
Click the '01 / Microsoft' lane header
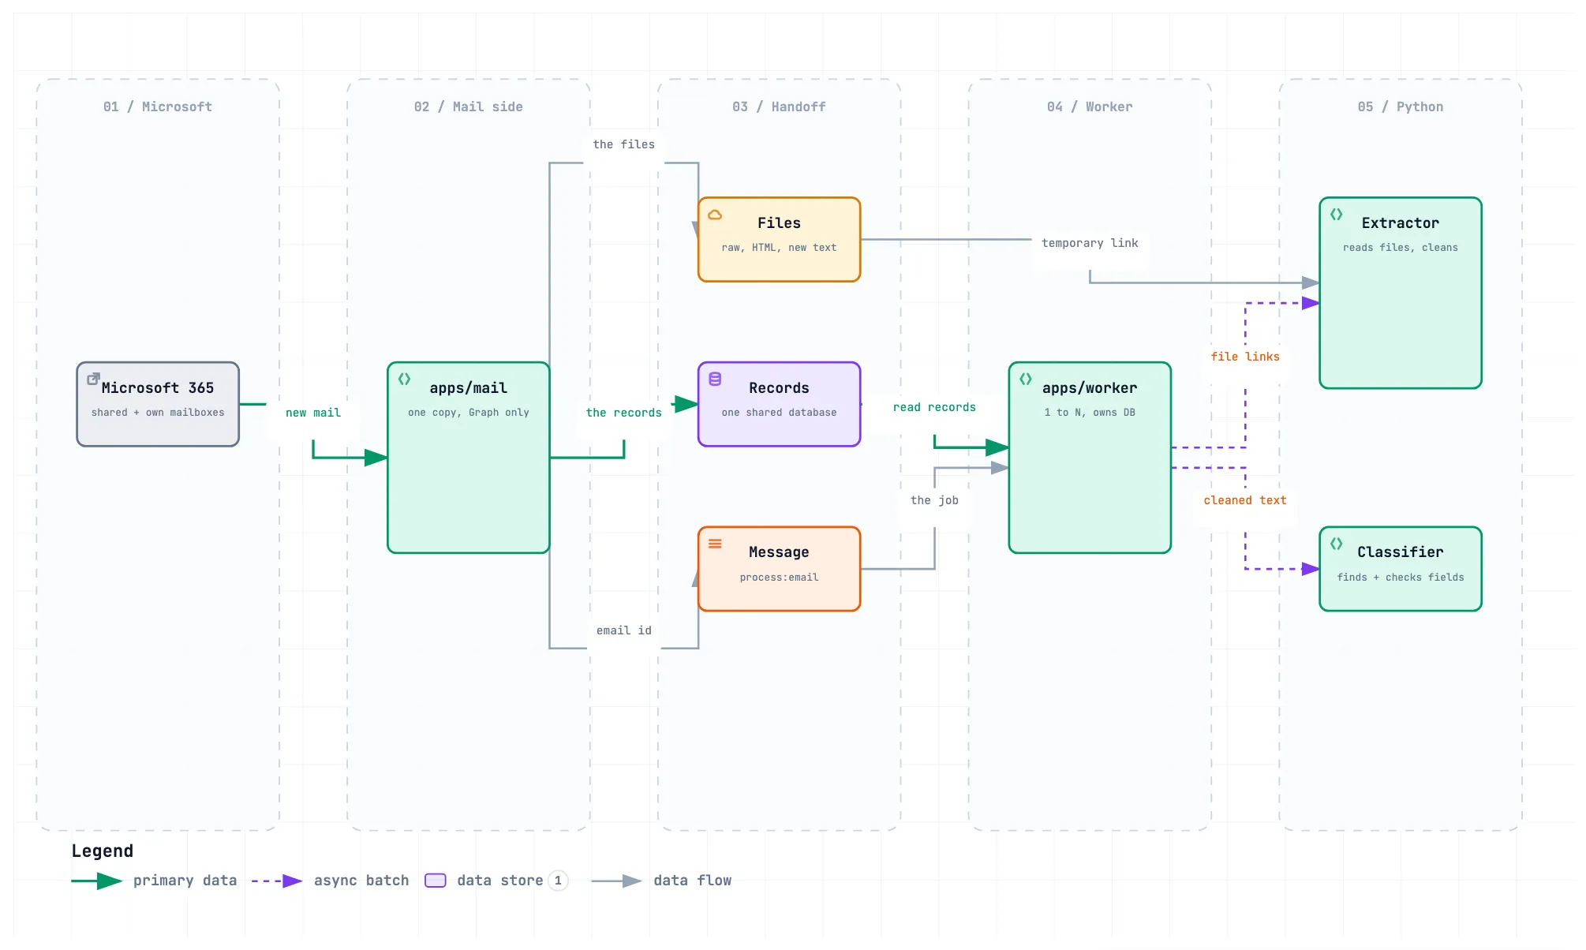click(158, 107)
